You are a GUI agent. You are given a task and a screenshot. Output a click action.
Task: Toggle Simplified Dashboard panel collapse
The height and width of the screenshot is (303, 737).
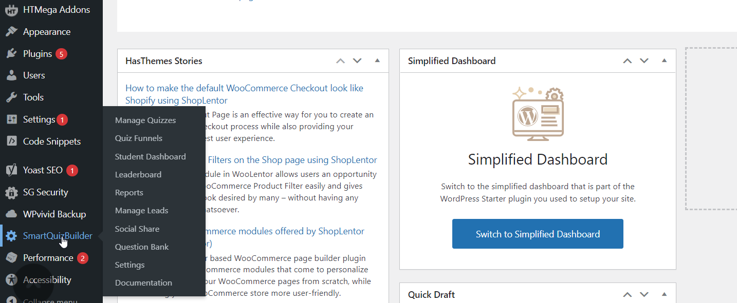click(x=664, y=60)
